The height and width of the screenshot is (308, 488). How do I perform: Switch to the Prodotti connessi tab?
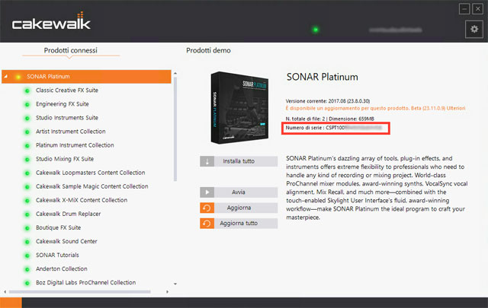coord(71,50)
